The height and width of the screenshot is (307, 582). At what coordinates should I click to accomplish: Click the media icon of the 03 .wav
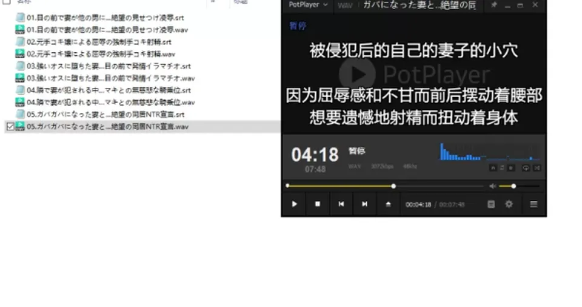[x=20, y=78]
